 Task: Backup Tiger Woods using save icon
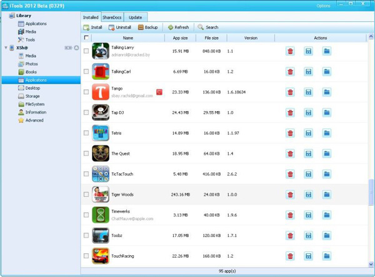point(308,195)
